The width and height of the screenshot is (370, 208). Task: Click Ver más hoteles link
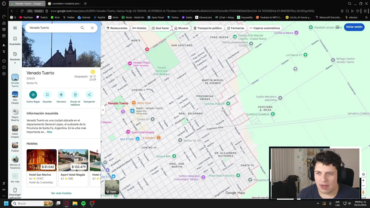tap(61, 193)
